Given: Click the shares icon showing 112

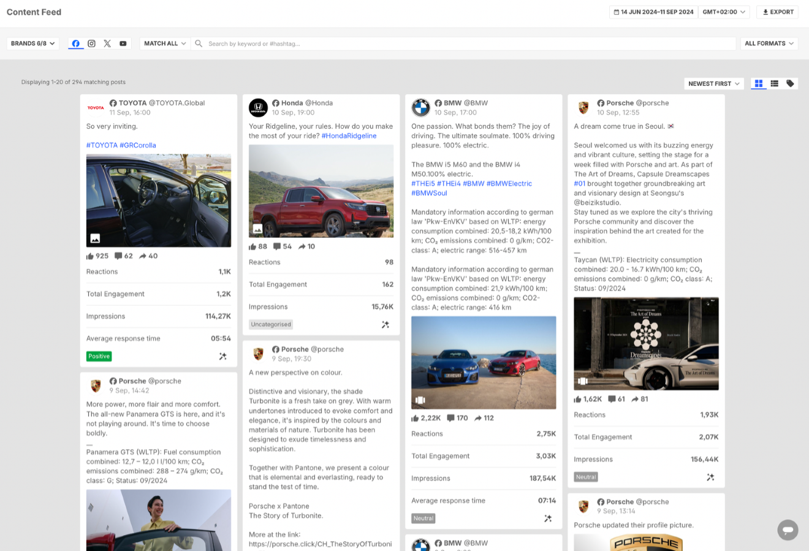Looking at the screenshot, I should pyautogui.click(x=478, y=418).
